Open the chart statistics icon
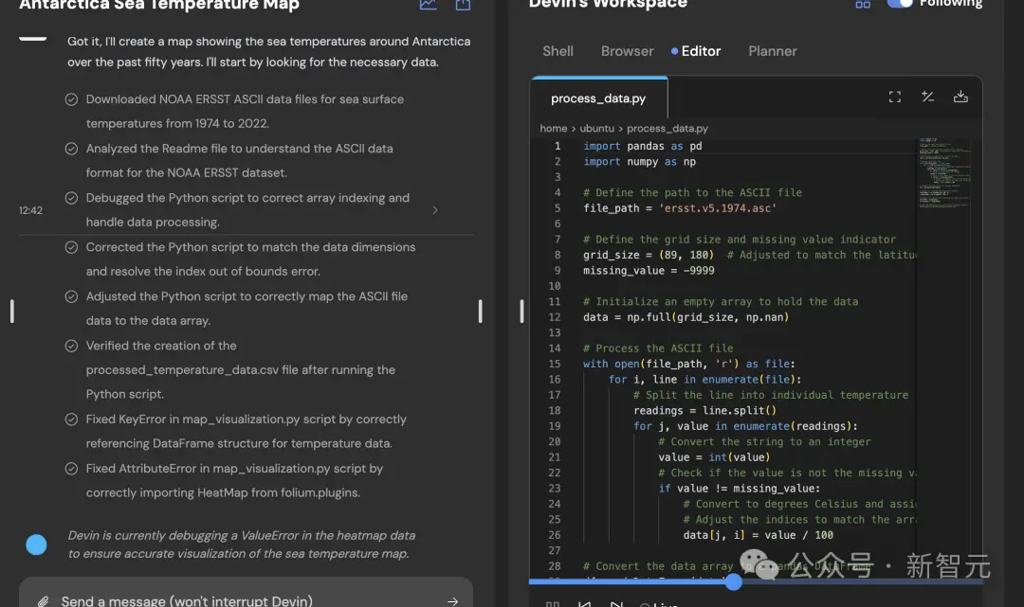The image size is (1024, 607). click(x=428, y=4)
